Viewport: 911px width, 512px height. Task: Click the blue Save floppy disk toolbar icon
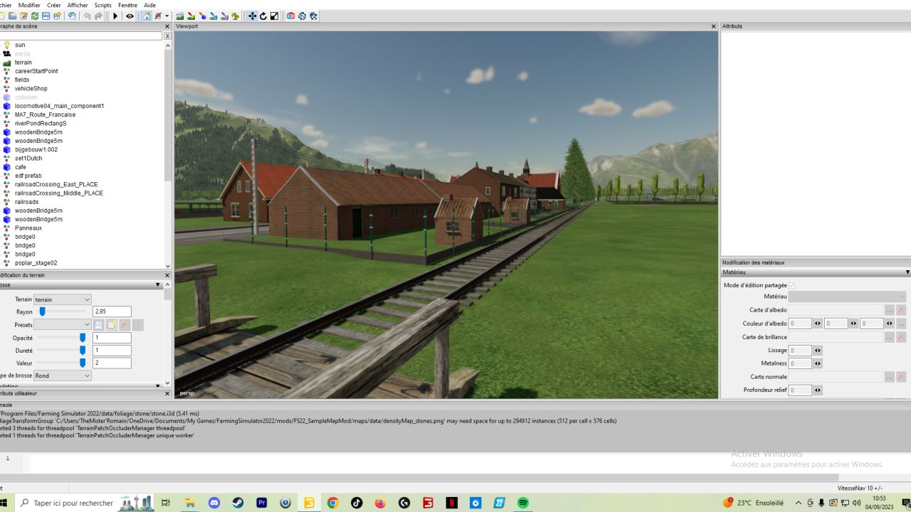click(x=46, y=16)
